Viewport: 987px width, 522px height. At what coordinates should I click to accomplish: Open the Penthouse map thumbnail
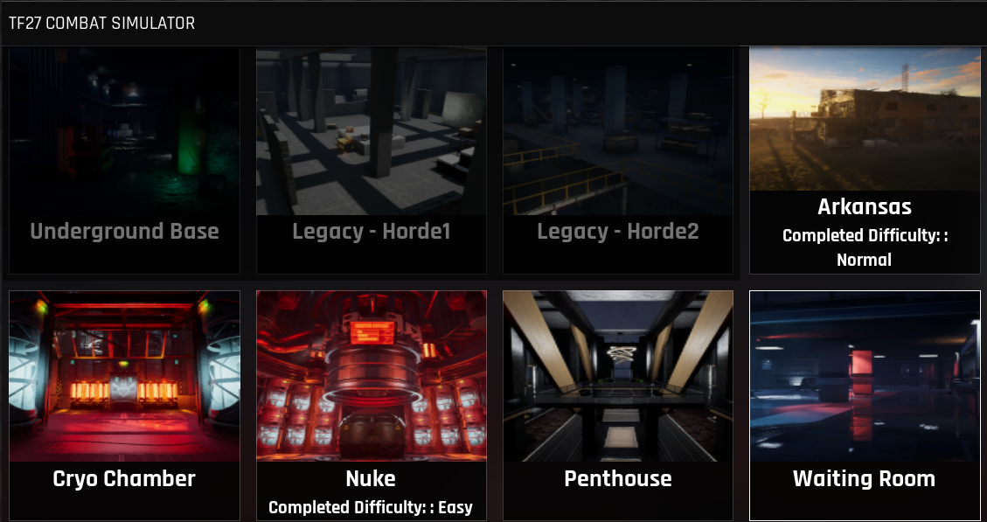[x=618, y=376]
